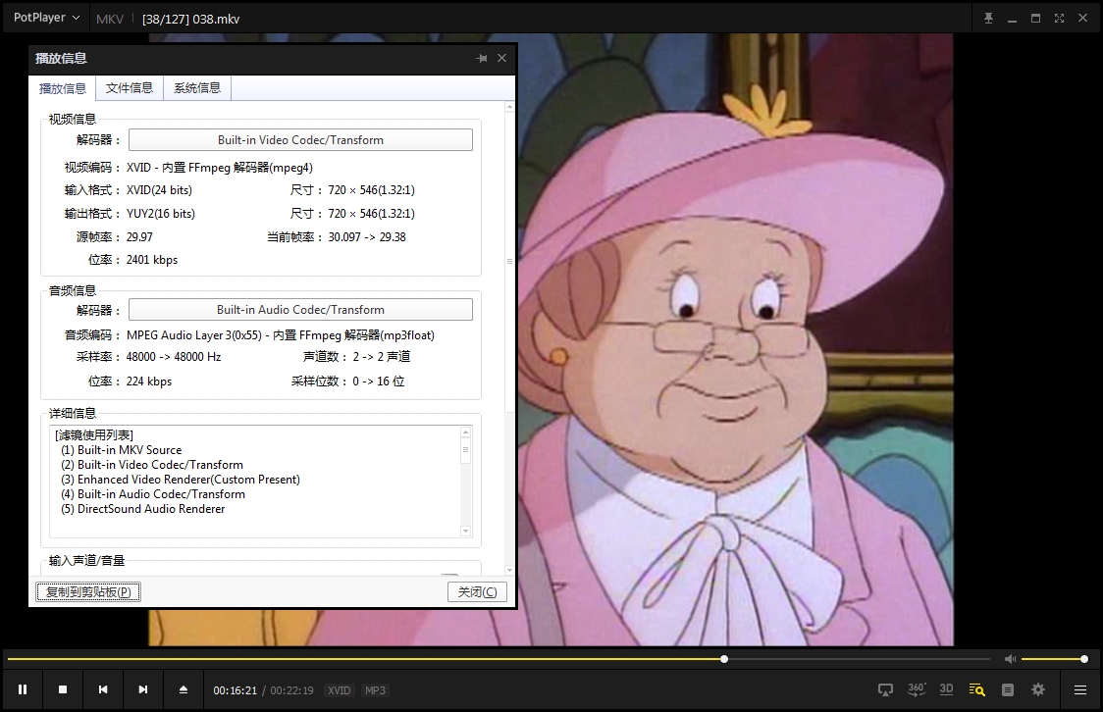Close the 播放信息 dialog with X
Viewport: 1103px width, 712px height.
pos(501,58)
